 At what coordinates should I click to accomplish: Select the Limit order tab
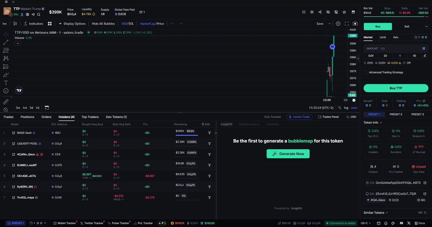(x=383, y=37)
